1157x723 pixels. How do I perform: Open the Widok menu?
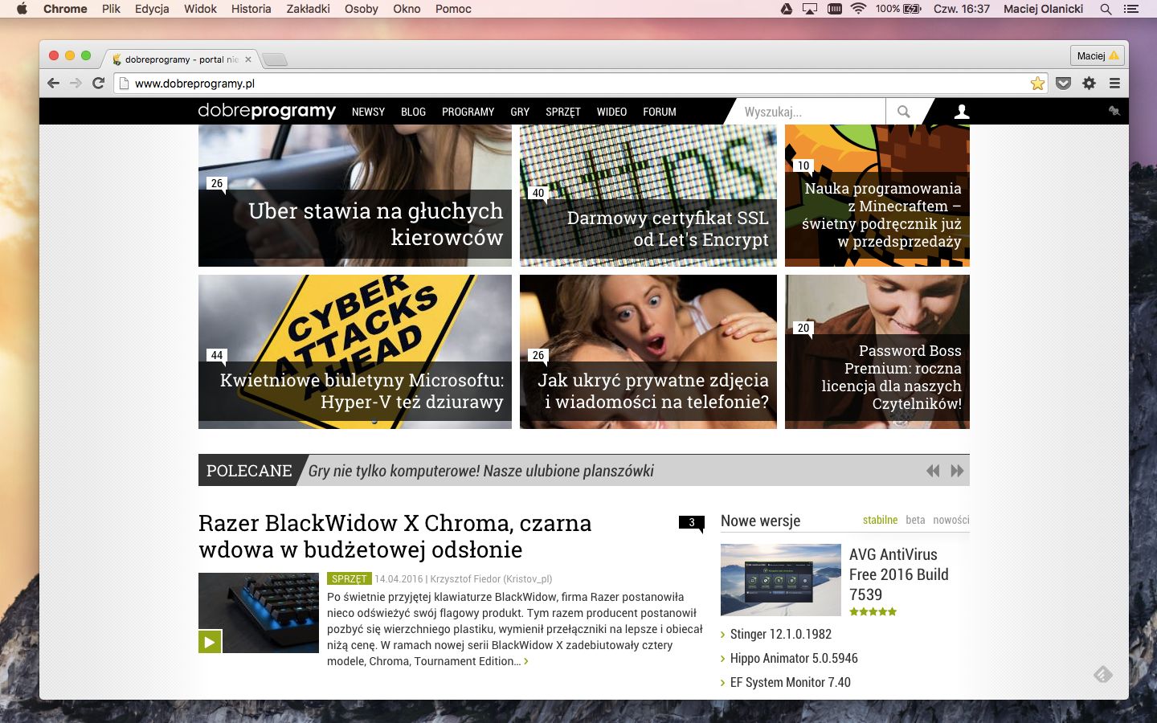click(x=200, y=9)
